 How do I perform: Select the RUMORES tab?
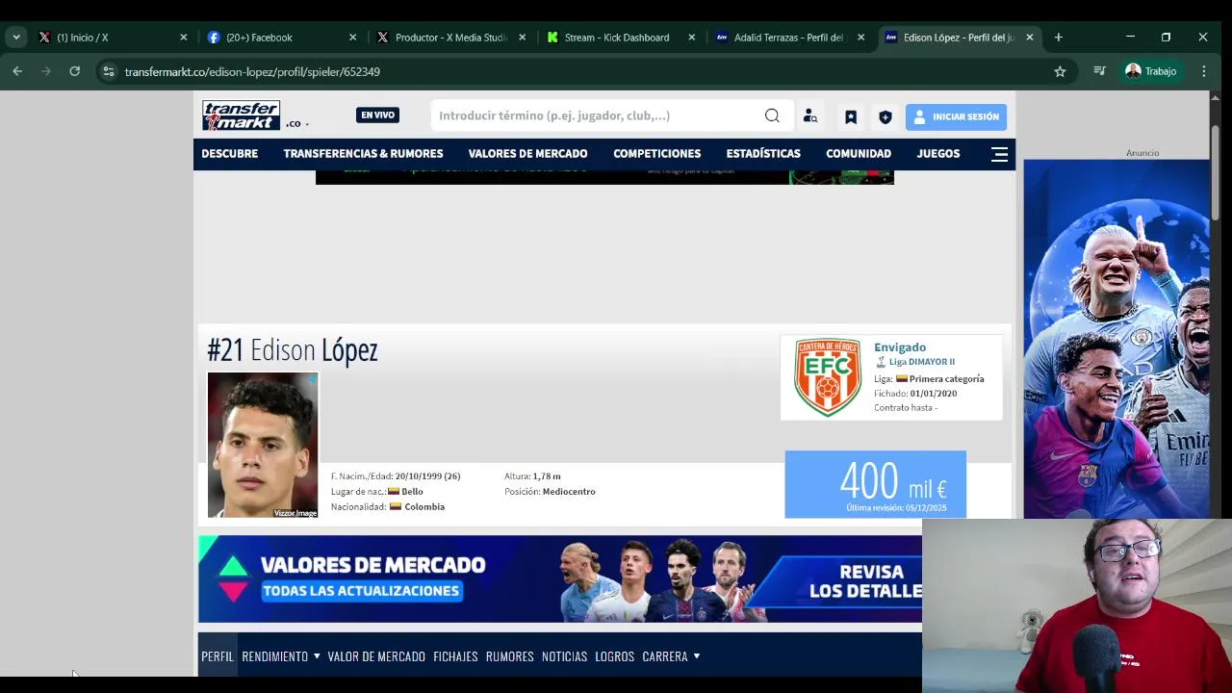pyautogui.click(x=509, y=656)
